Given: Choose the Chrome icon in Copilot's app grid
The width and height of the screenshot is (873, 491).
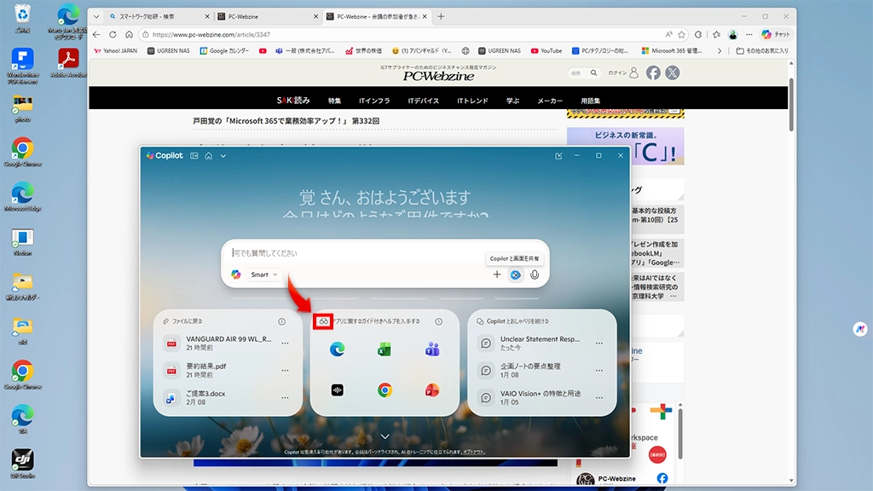Looking at the screenshot, I should point(384,390).
